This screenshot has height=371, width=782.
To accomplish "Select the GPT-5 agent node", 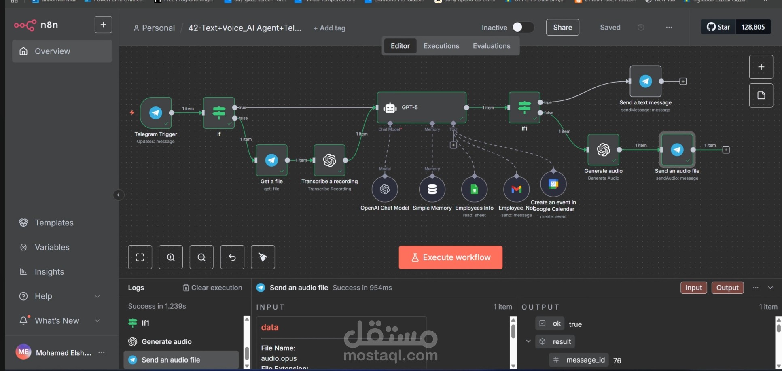I will pos(422,108).
